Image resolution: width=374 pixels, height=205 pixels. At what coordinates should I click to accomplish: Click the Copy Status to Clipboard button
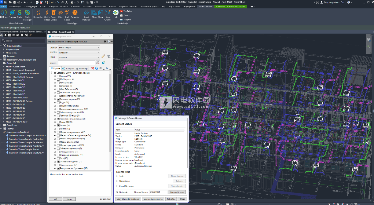click(x=128, y=199)
